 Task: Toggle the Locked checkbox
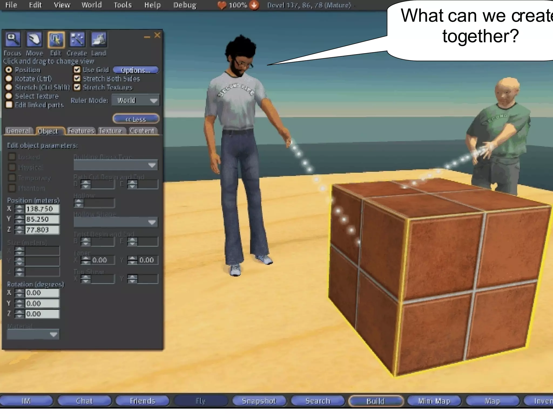(x=12, y=157)
